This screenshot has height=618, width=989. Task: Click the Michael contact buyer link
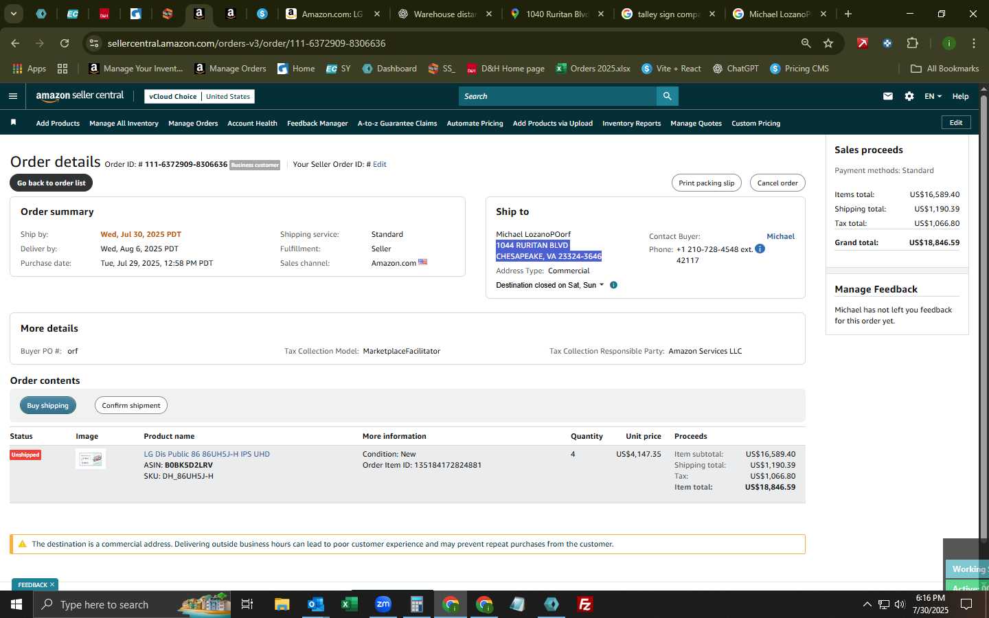pyautogui.click(x=780, y=236)
